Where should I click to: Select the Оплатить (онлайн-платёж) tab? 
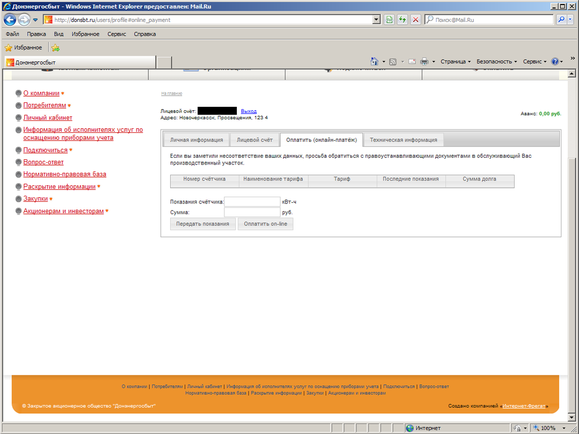click(x=321, y=140)
